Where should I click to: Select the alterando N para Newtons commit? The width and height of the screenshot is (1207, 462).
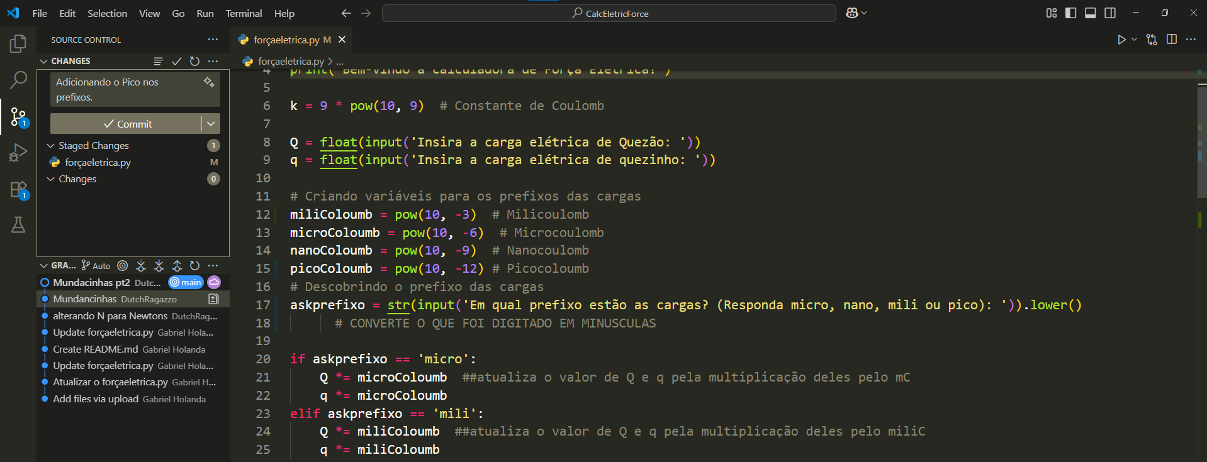[133, 316]
